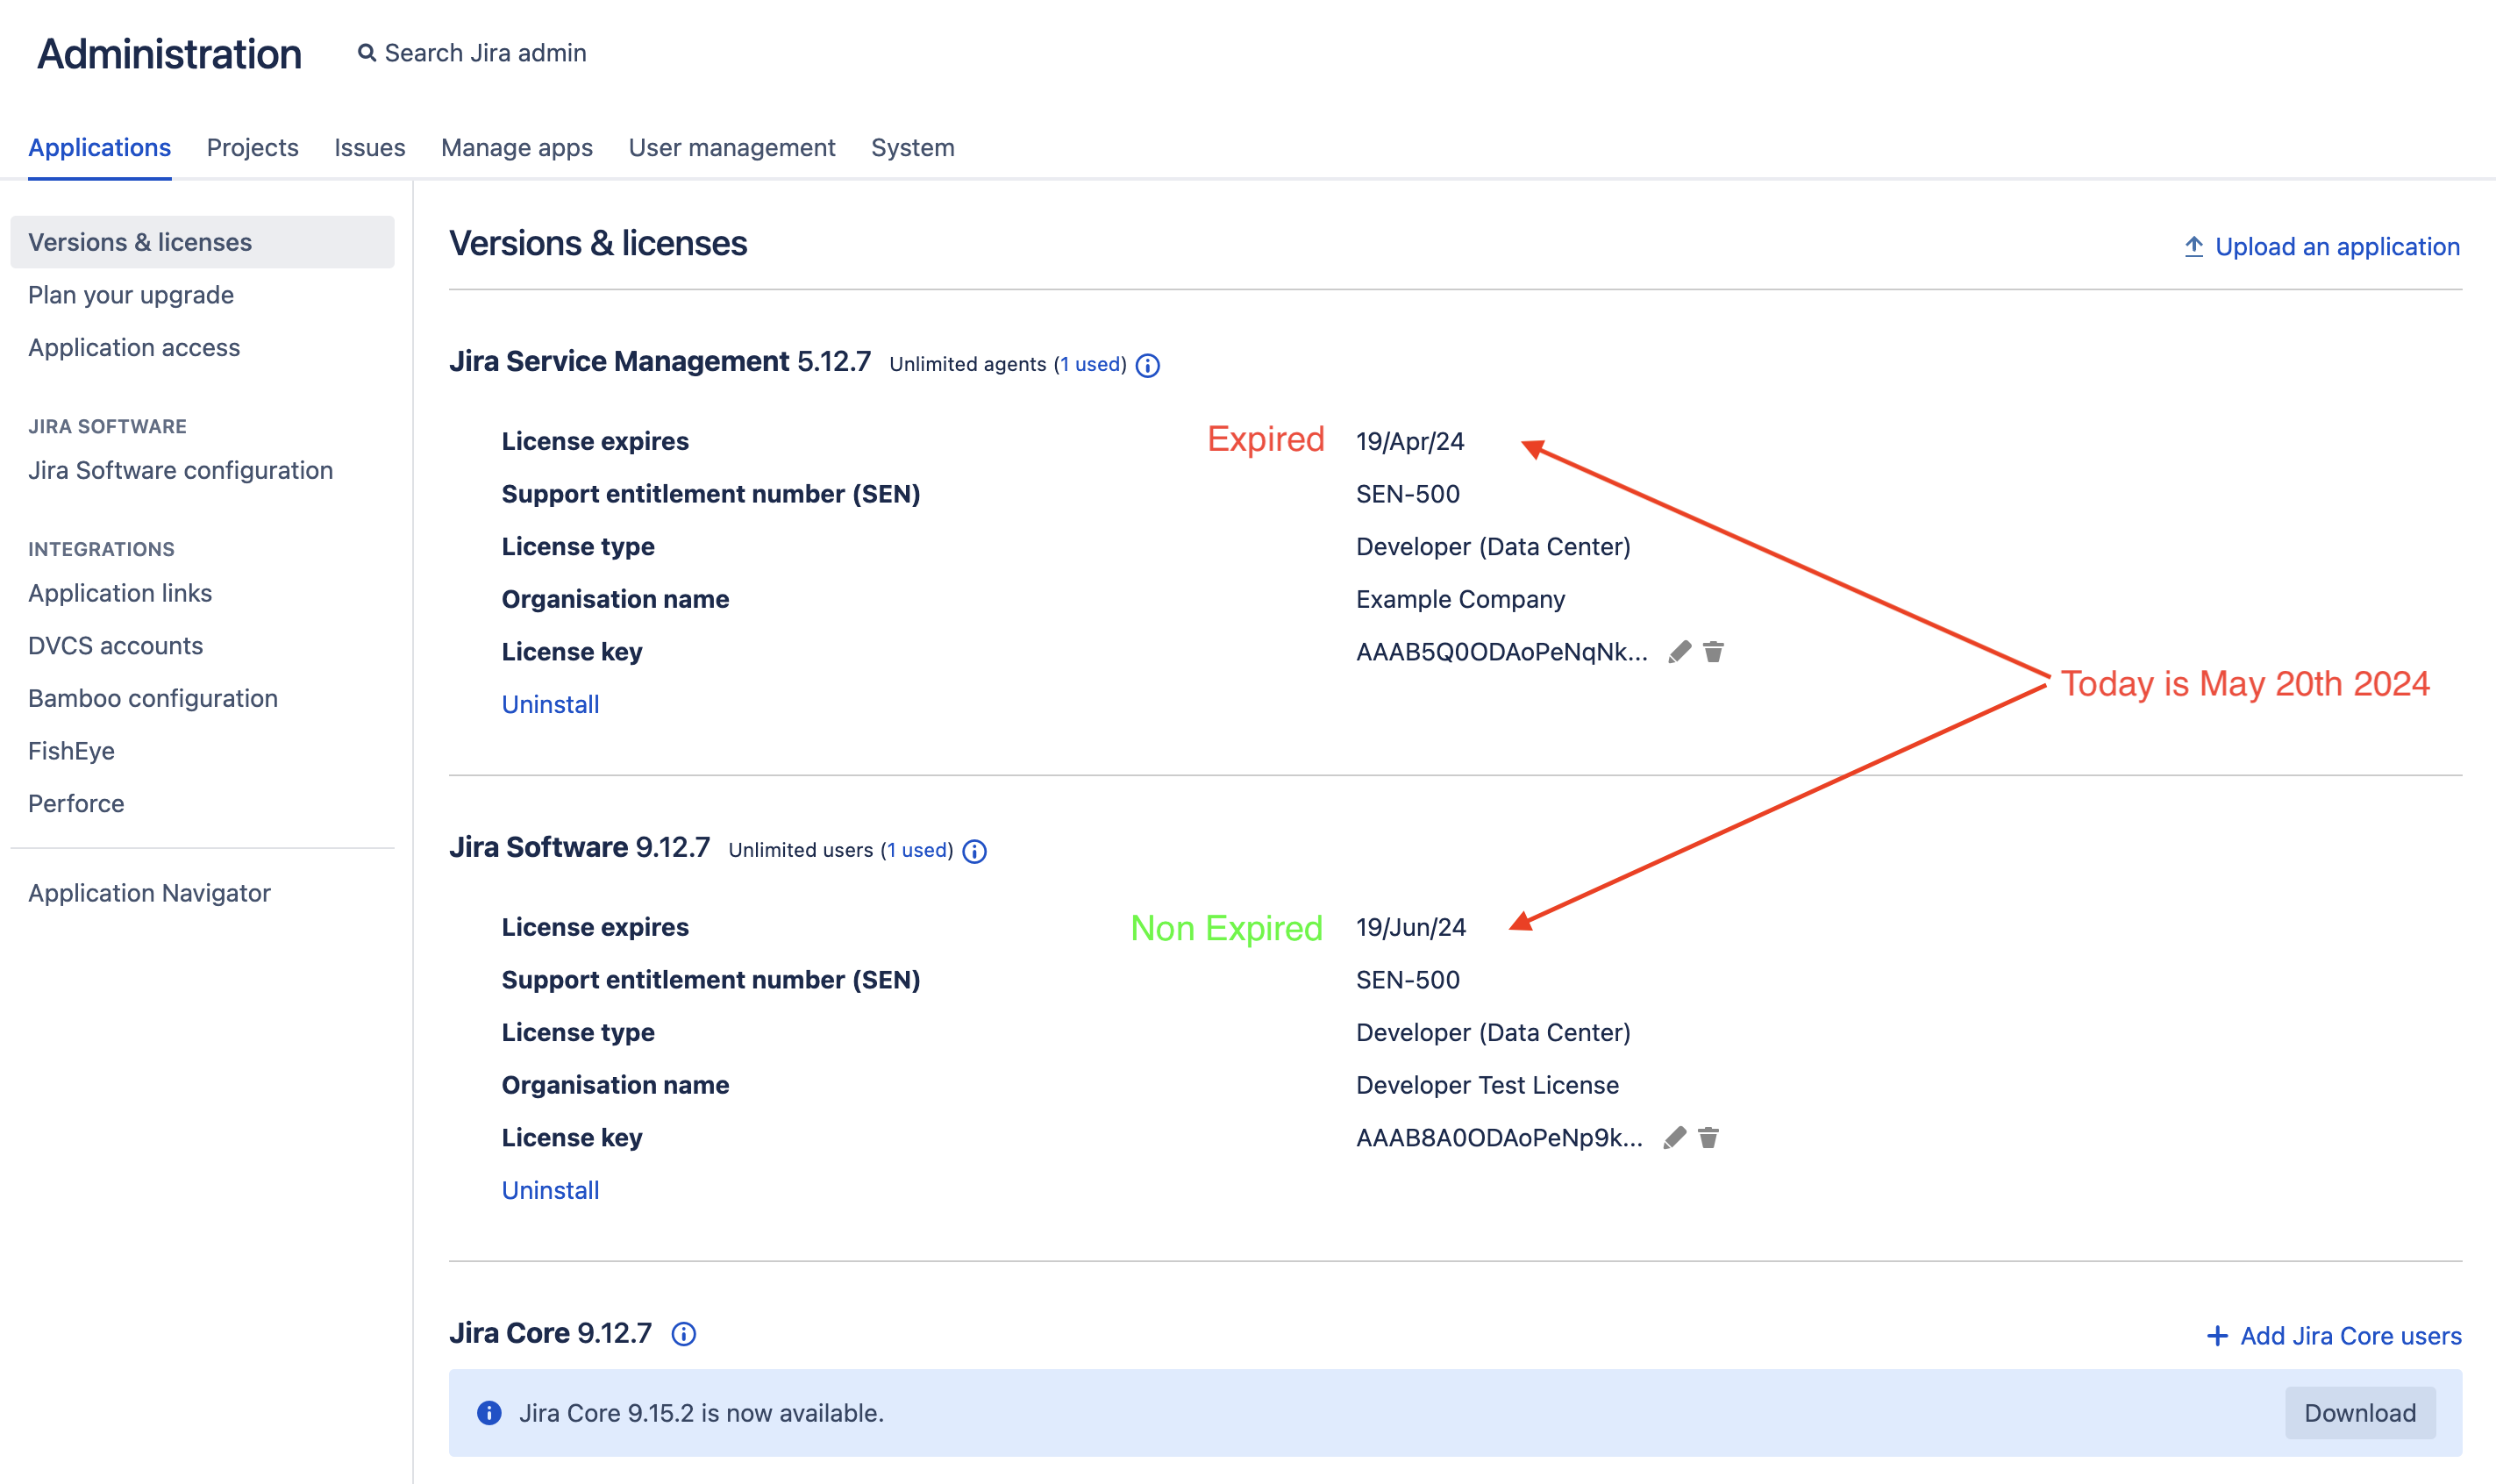Open Application access in sidebar
Screen dimensions: 2496x1484
(x=134, y=348)
